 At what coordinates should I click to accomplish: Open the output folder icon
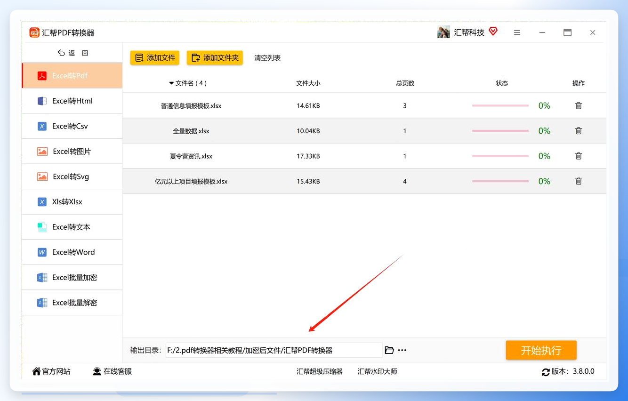tap(389, 350)
